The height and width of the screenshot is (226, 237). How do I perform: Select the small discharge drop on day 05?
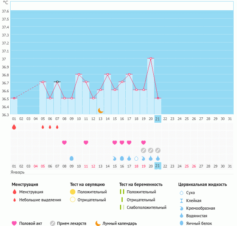[x=43, y=127]
